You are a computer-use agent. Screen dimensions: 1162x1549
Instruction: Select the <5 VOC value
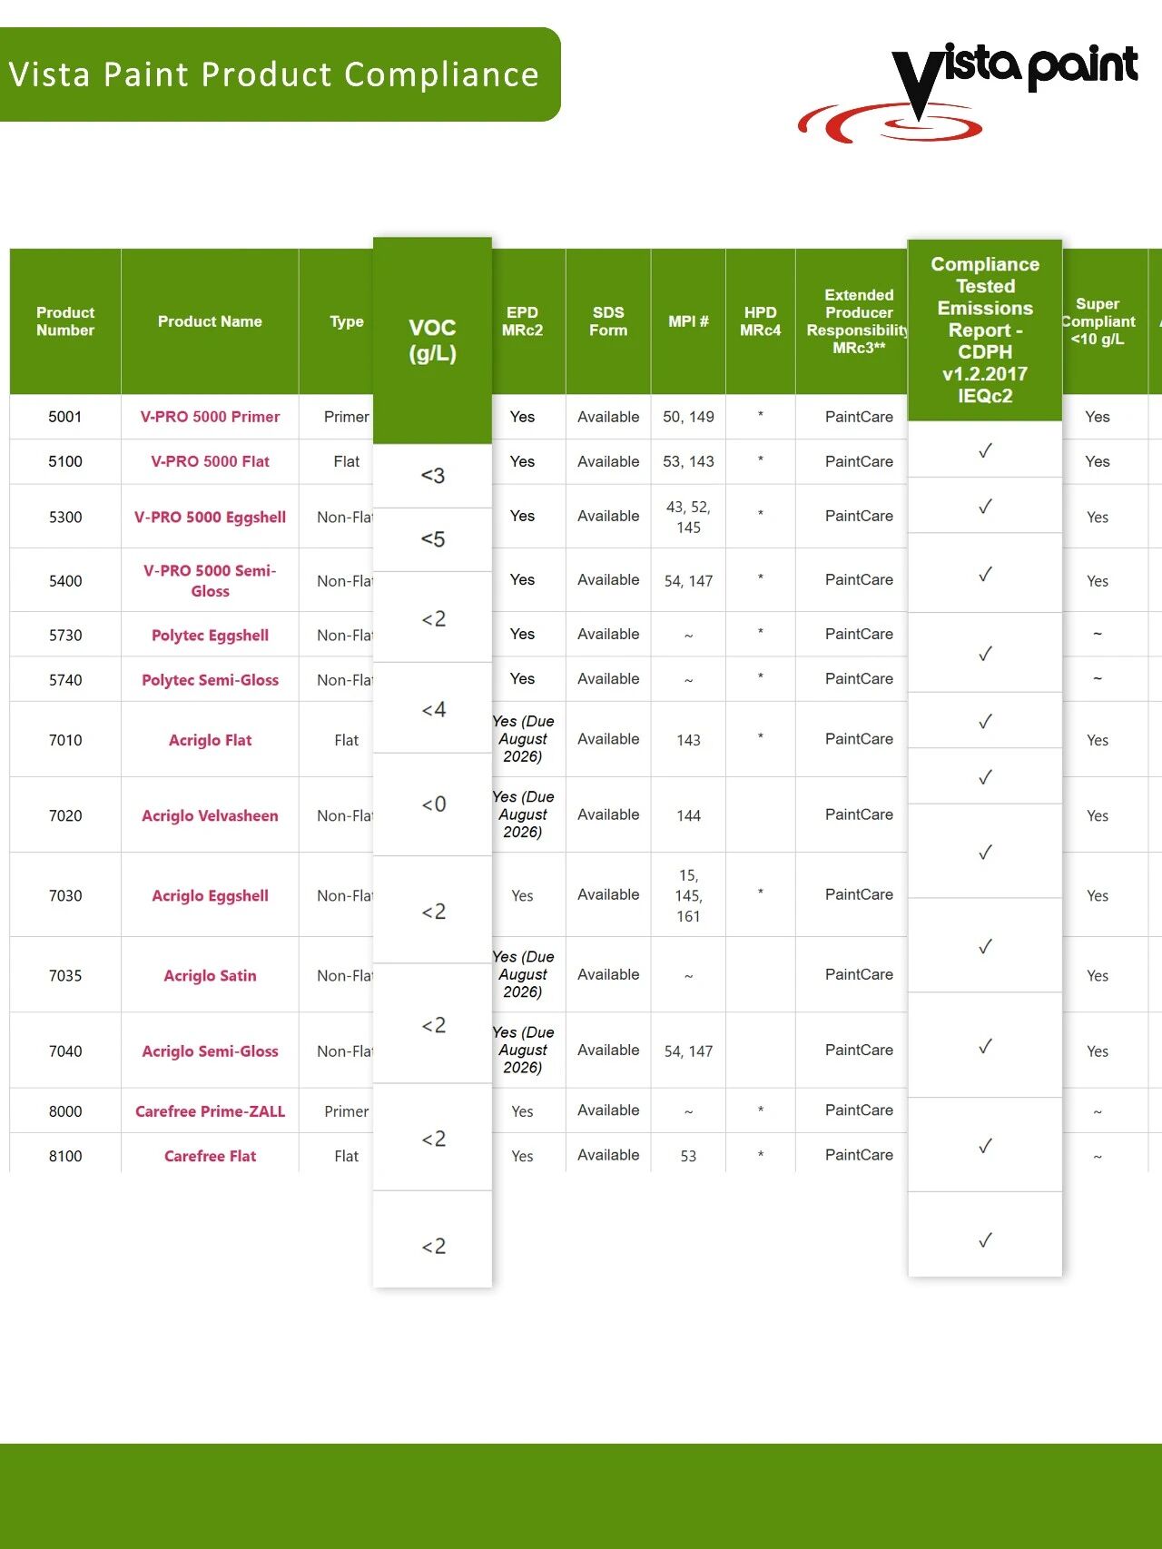(x=433, y=539)
